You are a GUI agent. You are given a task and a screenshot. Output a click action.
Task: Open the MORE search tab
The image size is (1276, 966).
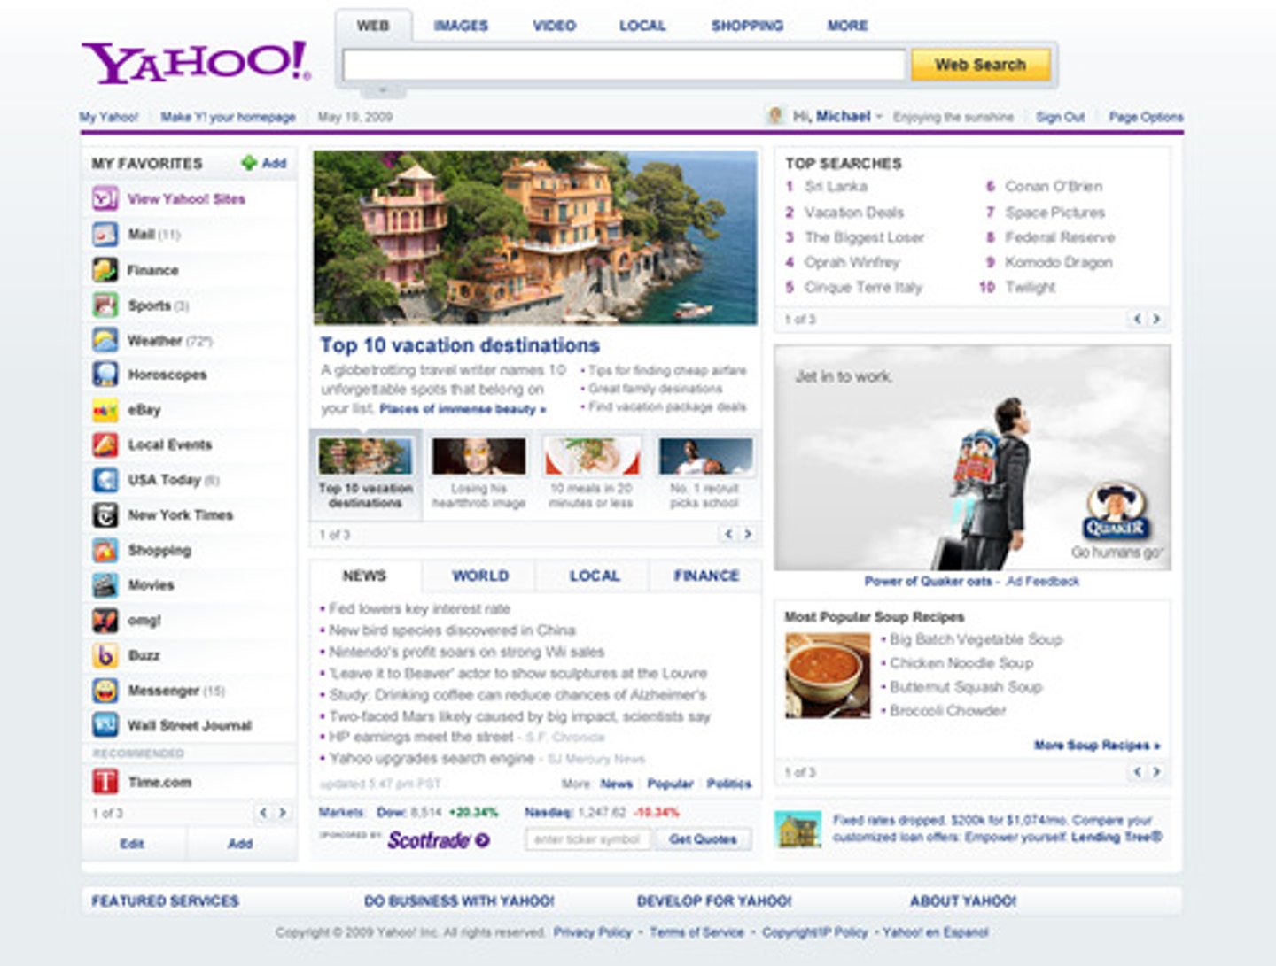847,26
